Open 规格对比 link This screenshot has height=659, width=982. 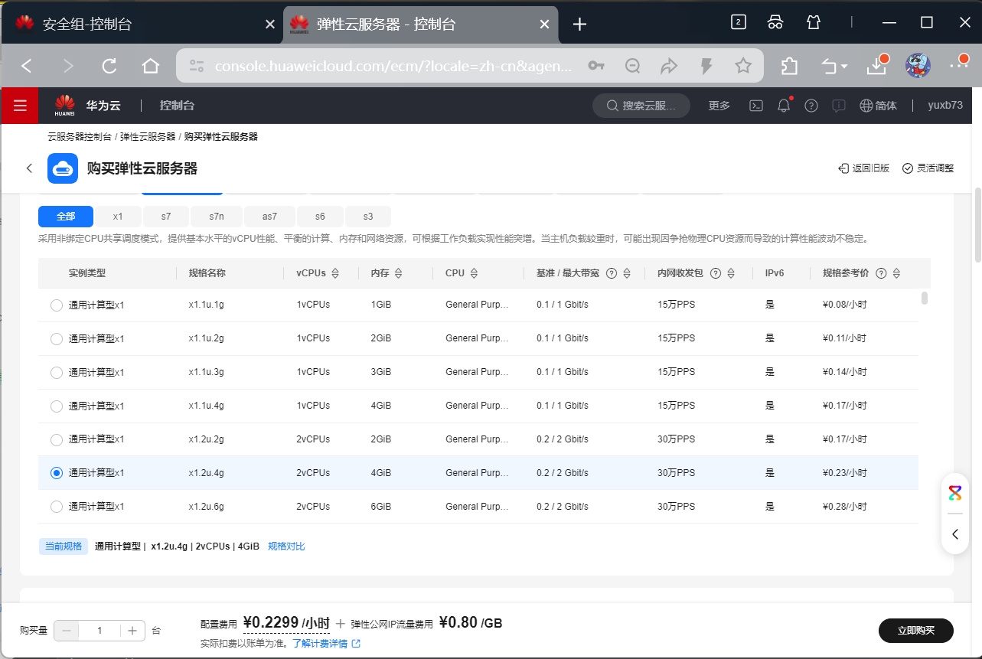coord(286,546)
